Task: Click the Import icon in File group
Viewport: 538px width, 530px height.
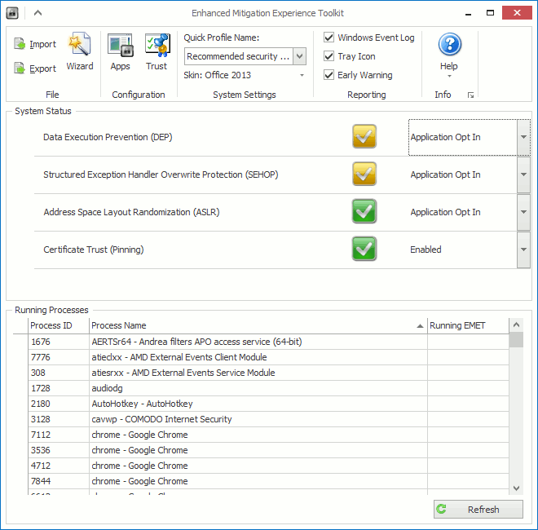Action: point(20,44)
